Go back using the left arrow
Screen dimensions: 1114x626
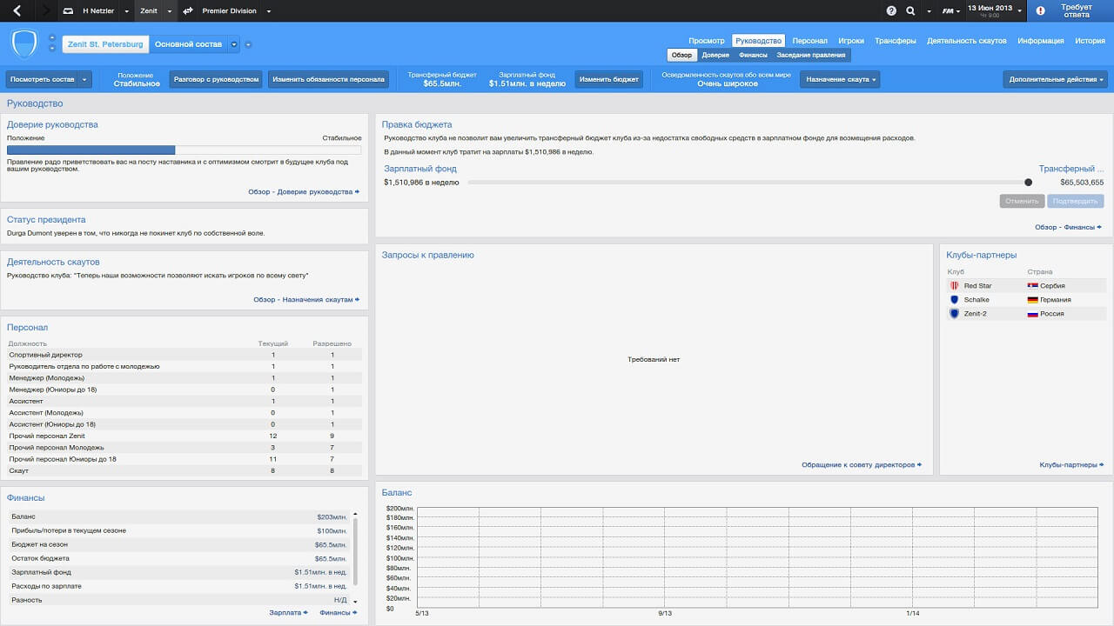(x=17, y=11)
